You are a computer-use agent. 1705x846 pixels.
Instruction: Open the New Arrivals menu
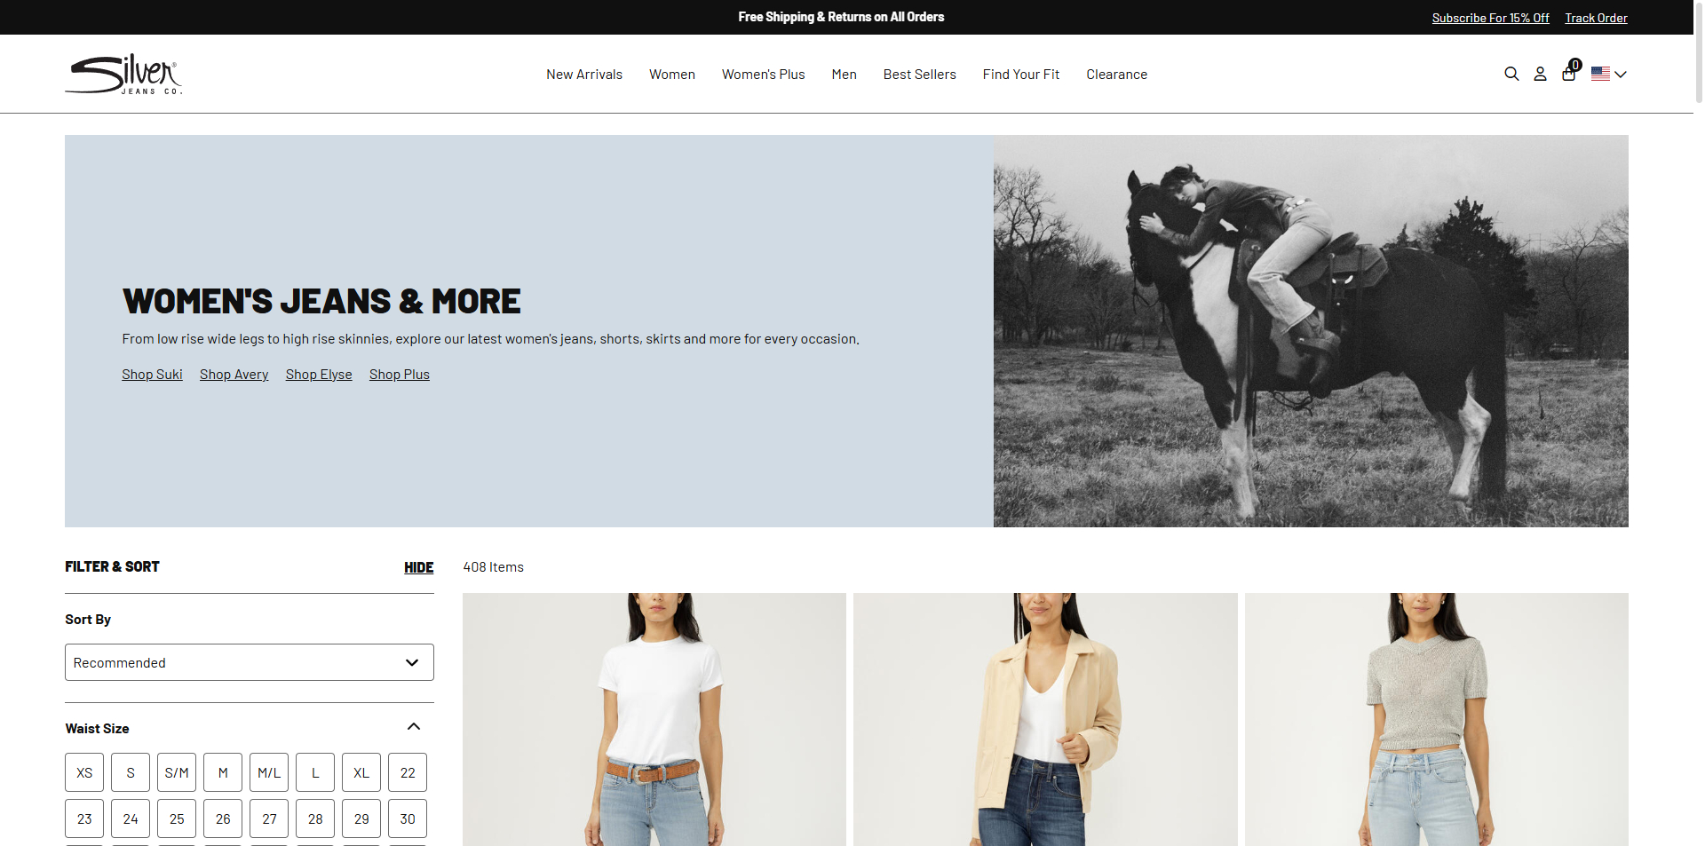point(583,74)
